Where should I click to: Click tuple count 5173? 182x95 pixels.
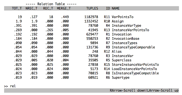click(x=94, y=69)
